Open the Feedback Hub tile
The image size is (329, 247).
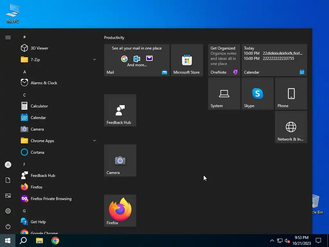pos(120,110)
